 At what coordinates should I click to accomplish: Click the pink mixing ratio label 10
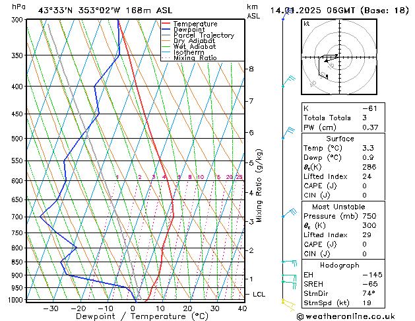[x=201, y=177]
